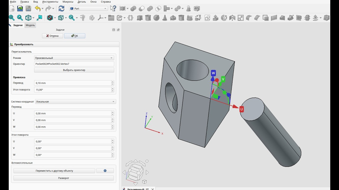Switch to the Модель tab
The height and width of the screenshot is (190, 339).
pos(30,25)
